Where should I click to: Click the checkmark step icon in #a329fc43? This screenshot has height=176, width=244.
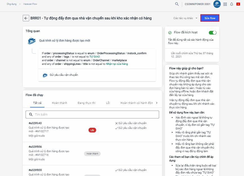116,128
